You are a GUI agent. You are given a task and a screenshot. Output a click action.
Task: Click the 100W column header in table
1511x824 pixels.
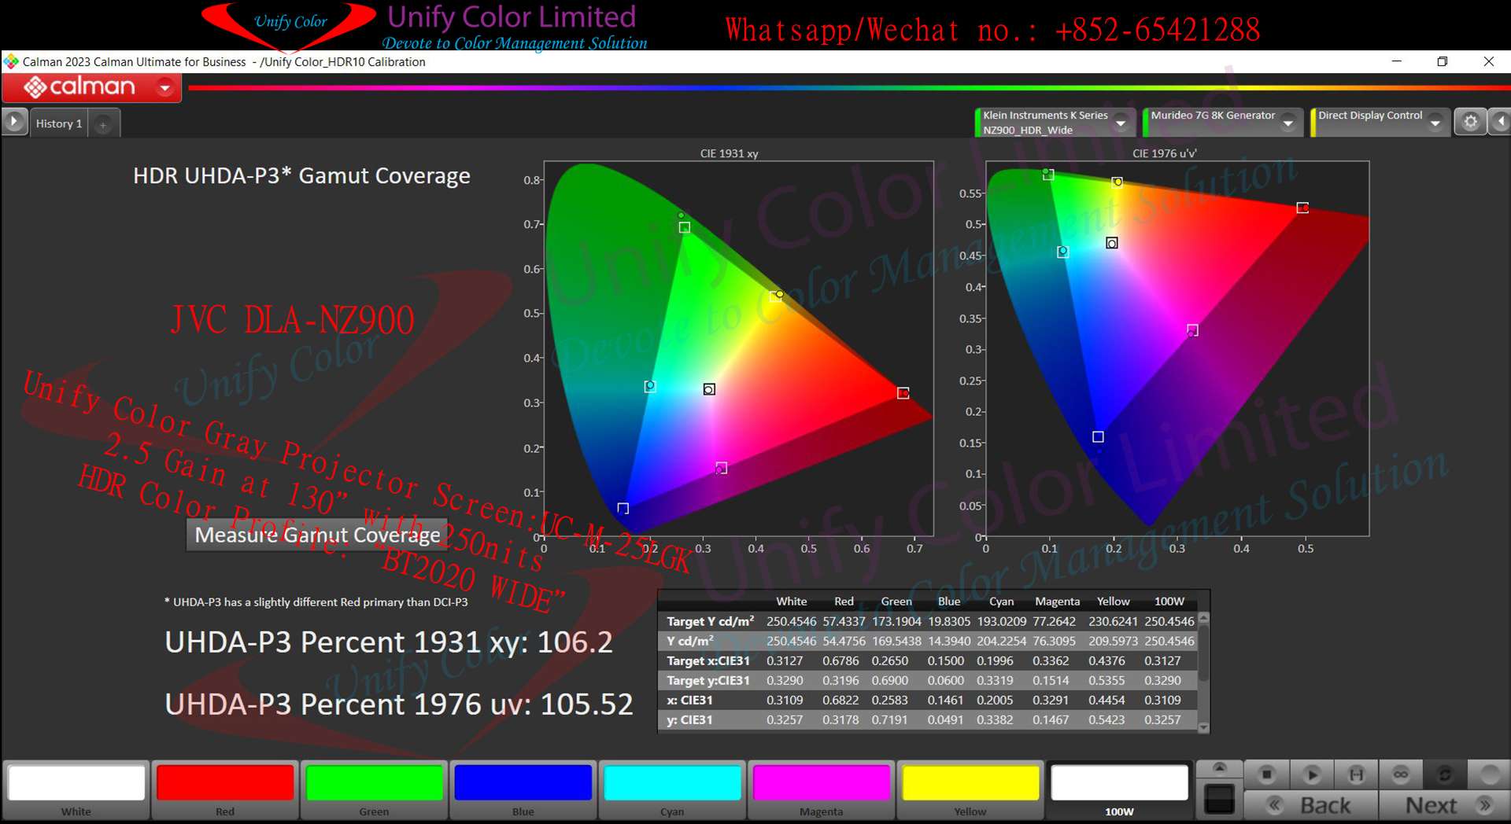1169,601
